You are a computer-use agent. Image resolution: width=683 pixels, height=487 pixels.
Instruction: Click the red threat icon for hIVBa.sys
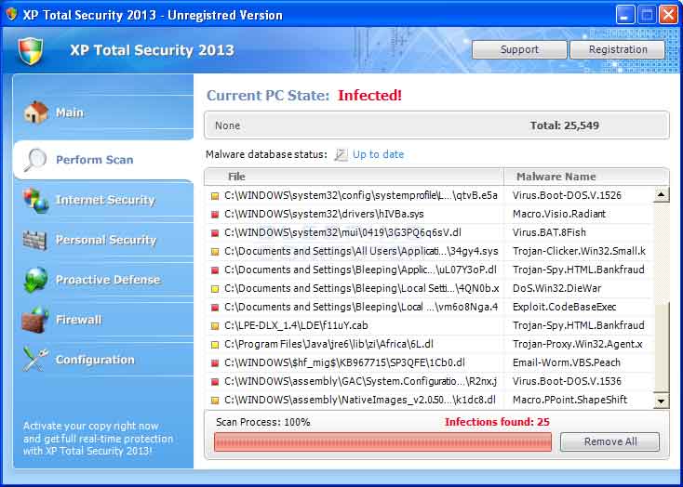pos(214,215)
